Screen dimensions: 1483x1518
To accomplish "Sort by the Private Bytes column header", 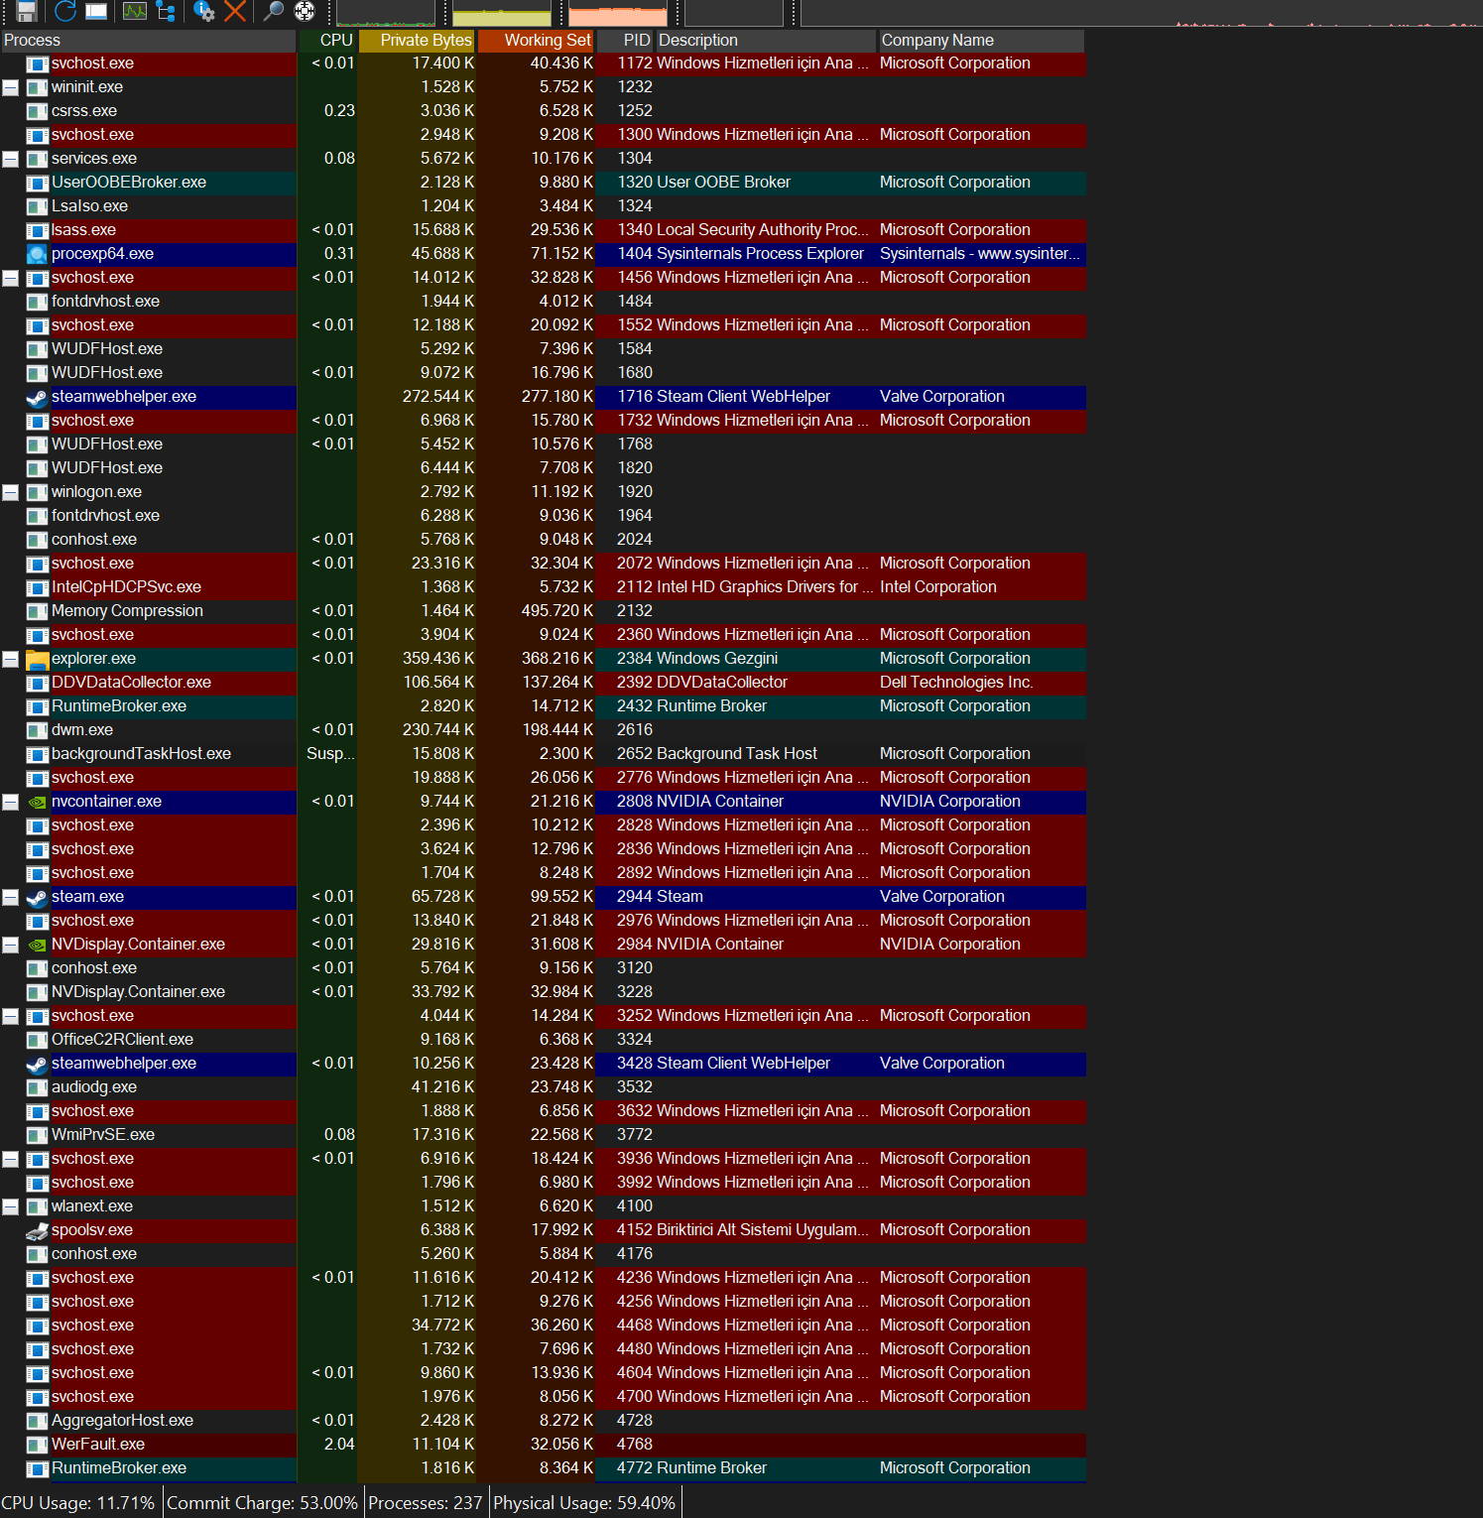I will click(417, 41).
